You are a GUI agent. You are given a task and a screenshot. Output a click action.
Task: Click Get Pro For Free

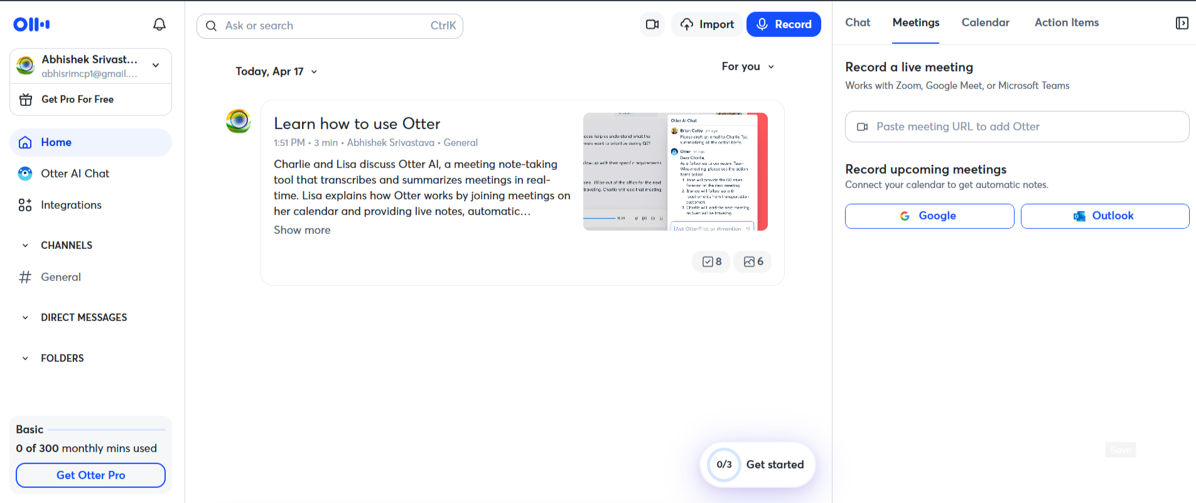[90, 99]
